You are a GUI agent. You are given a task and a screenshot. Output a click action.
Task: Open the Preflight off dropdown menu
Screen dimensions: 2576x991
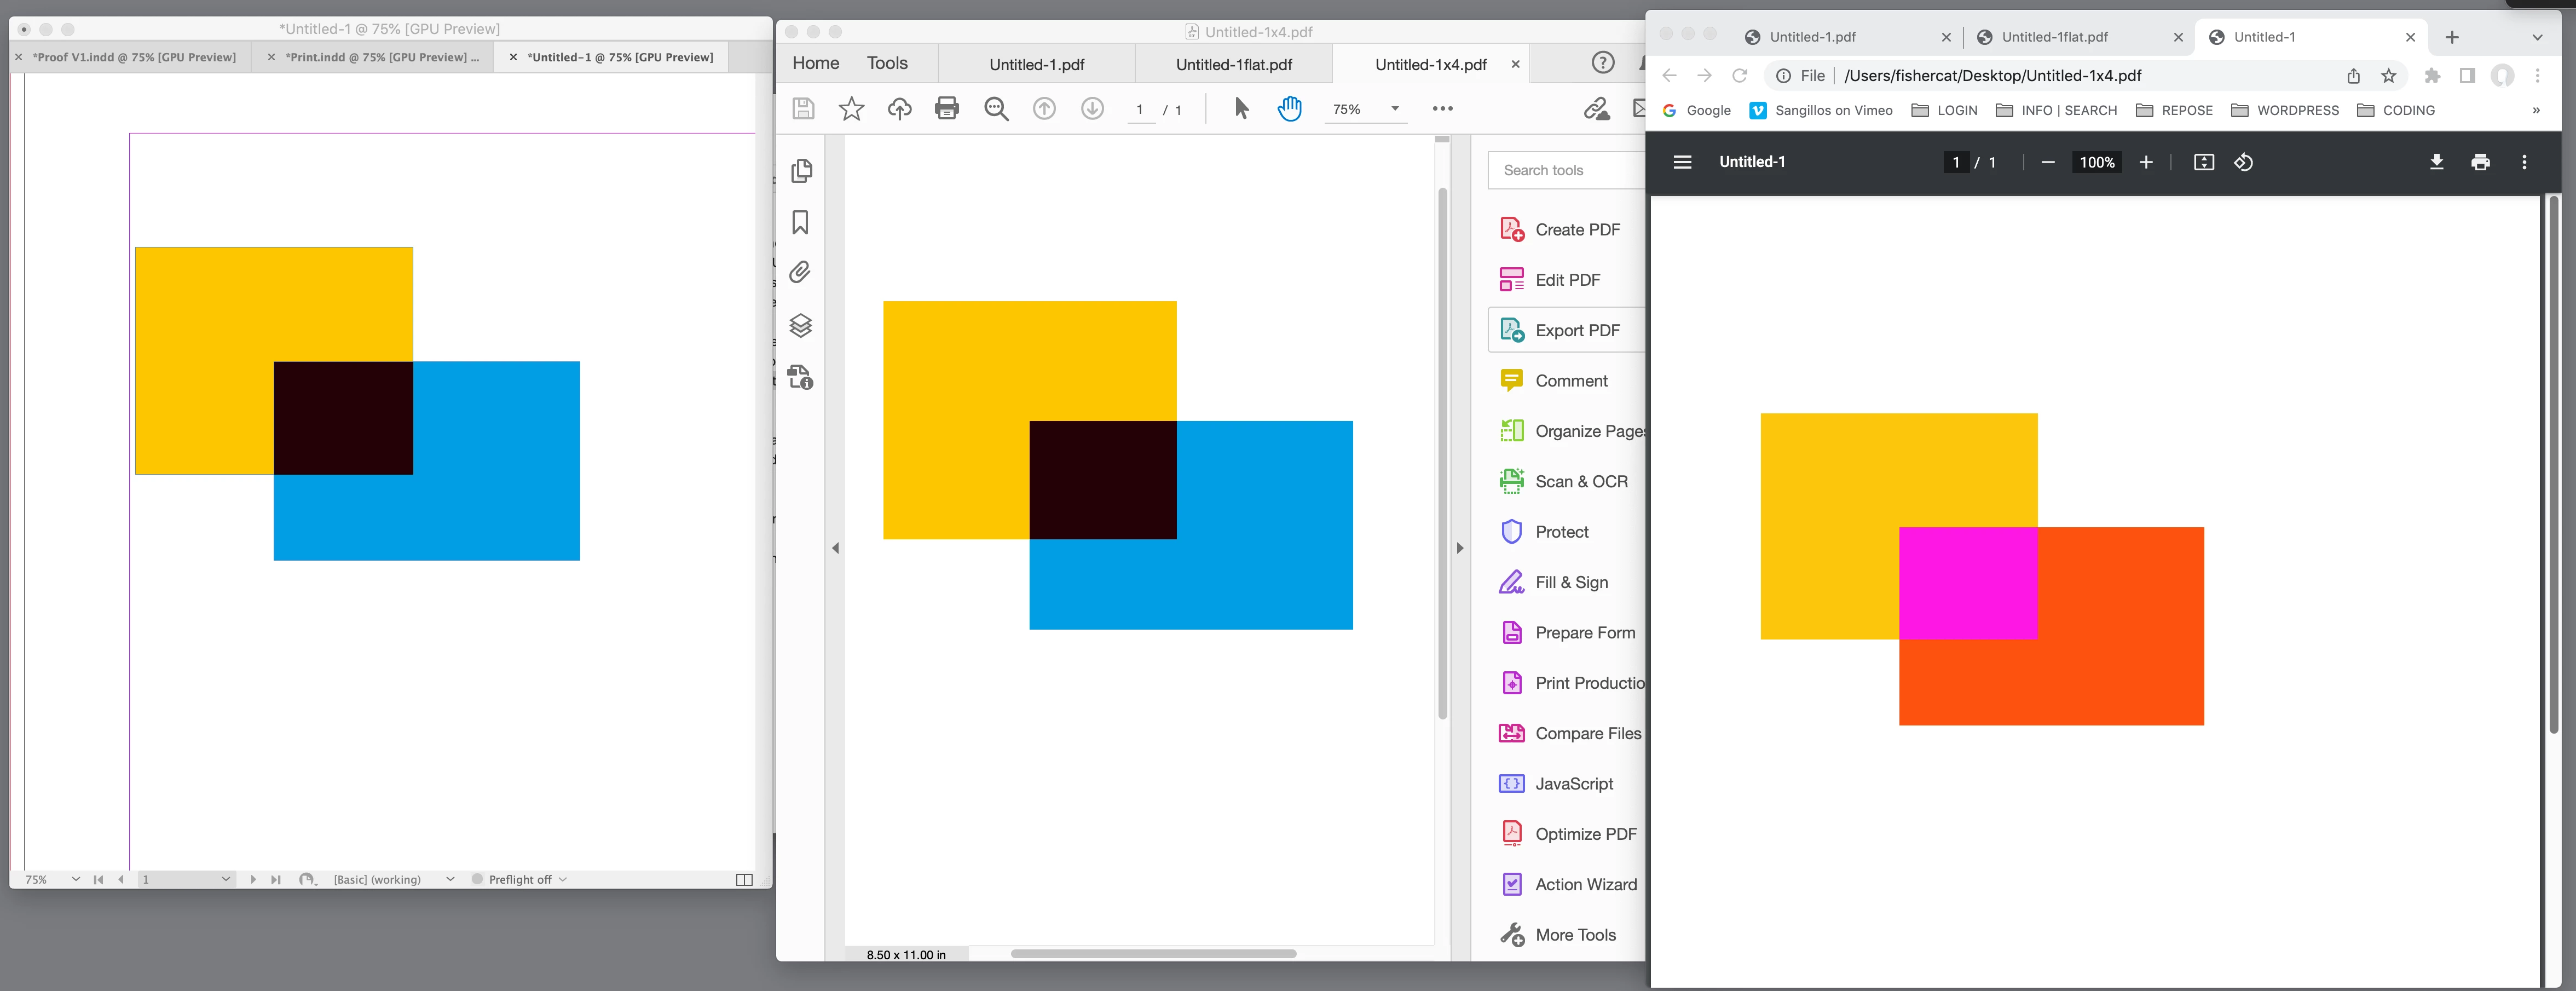click(563, 879)
